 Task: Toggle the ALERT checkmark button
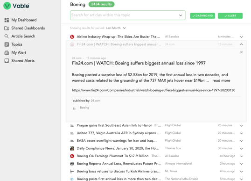click(230, 16)
